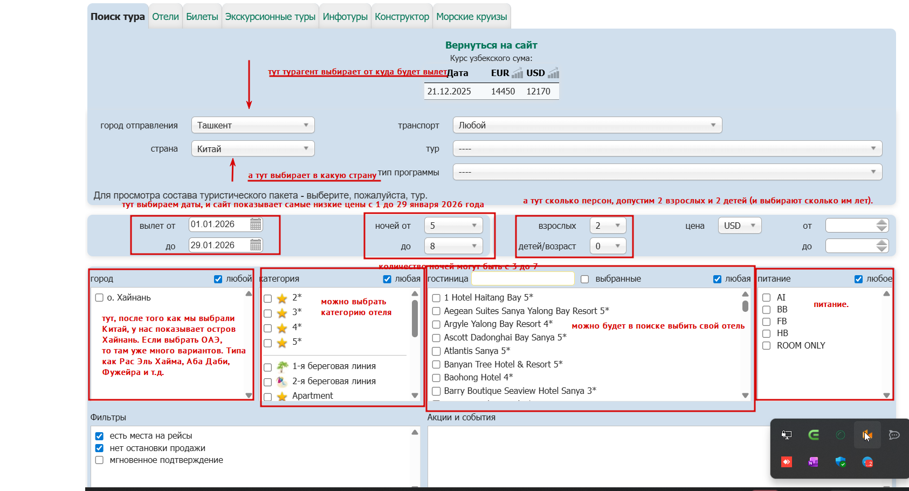
Task: Click price 'до' stepper down arrow
Action: coord(882,249)
